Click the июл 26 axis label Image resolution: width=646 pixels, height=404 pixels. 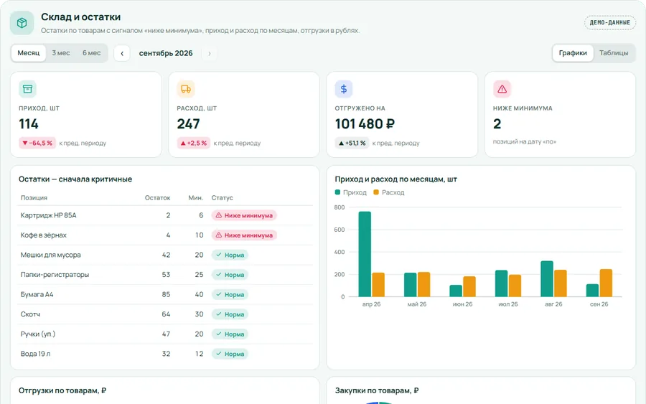coord(508,304)
